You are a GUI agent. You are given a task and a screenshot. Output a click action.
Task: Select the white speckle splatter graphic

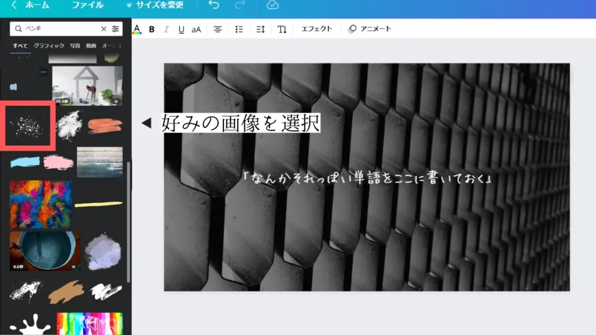(x=28, y=126)
